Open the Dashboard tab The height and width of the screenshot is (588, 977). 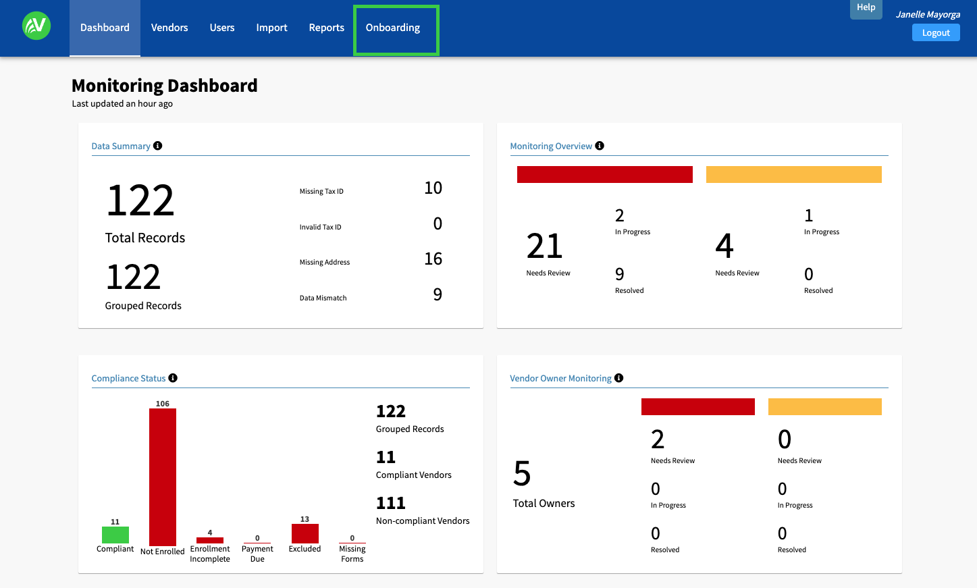click(x=105, y=28)
